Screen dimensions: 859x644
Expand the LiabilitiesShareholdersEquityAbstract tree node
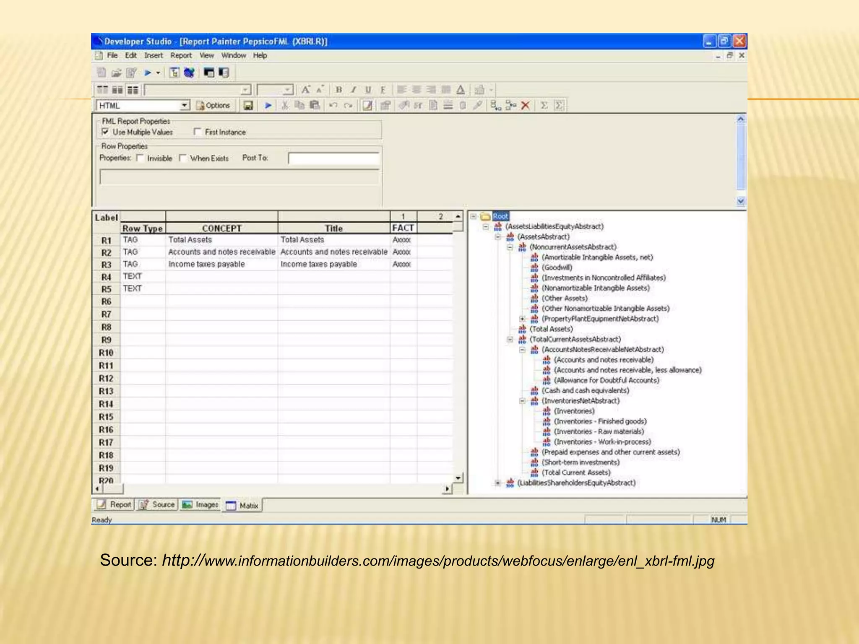tap(497, 483)
